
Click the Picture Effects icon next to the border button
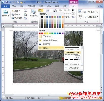(47, 11)
